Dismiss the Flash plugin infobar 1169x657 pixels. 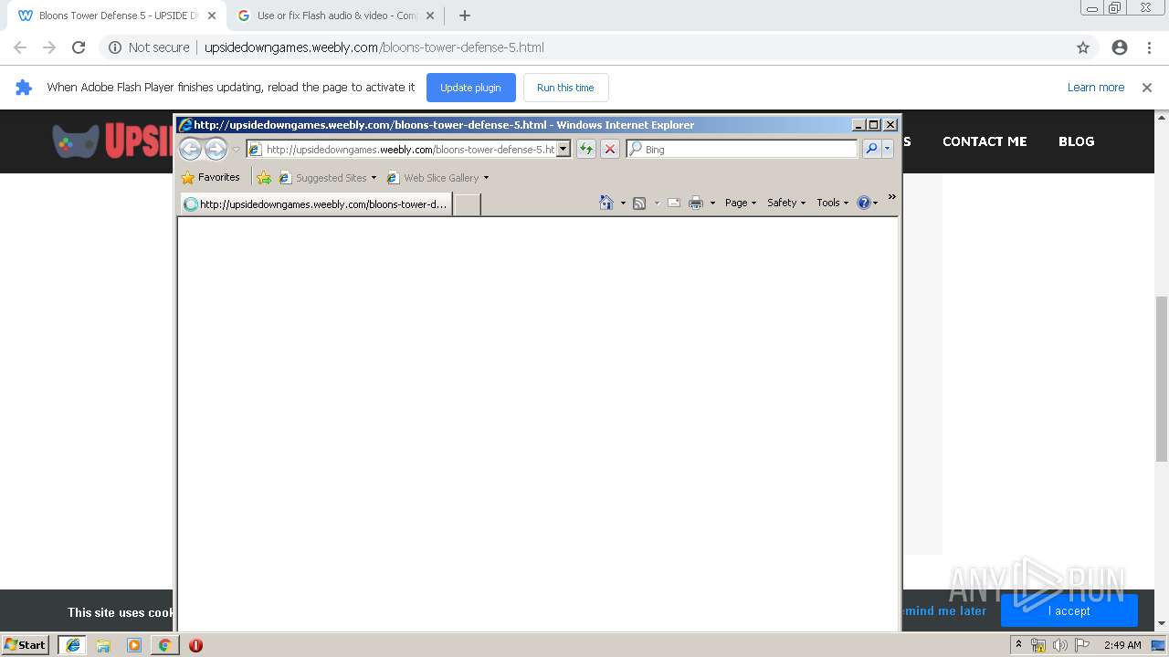coord(1147,88)
